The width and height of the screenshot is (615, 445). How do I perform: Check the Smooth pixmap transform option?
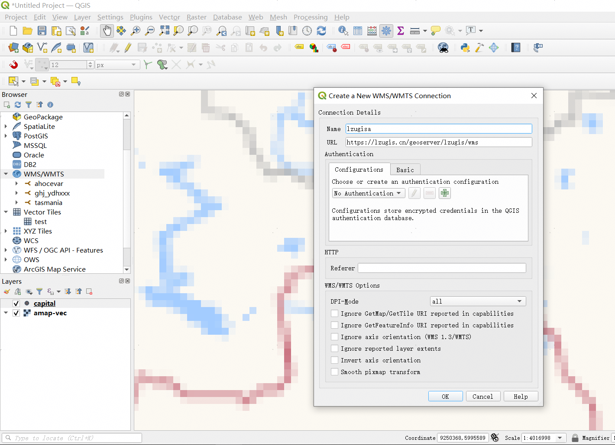coord(334,372)
